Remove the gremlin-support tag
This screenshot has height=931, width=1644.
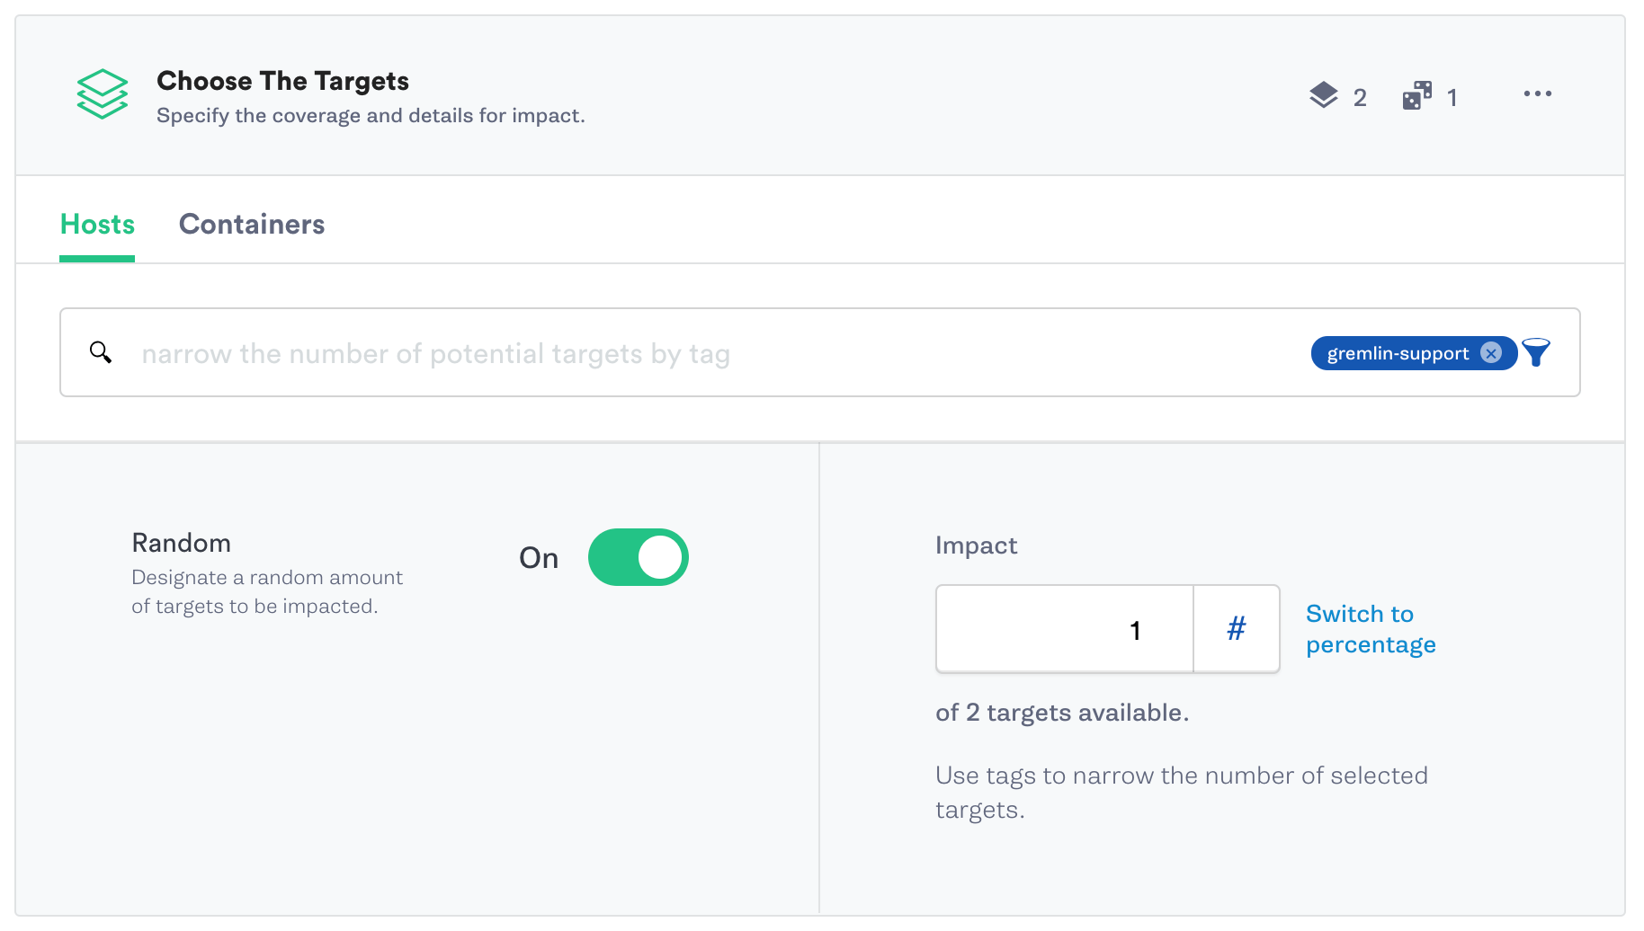coord(1491,353)
